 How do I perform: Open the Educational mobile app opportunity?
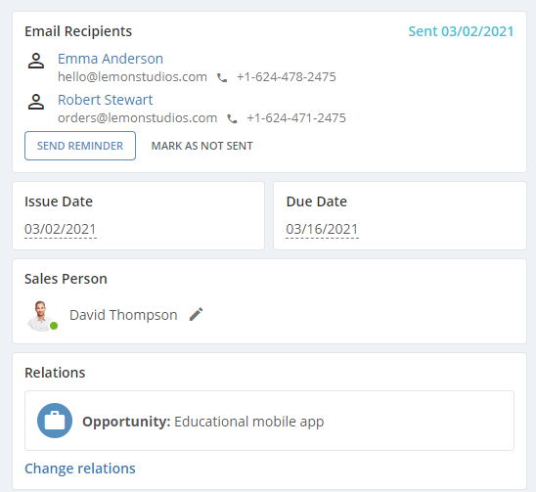point(248,422)
